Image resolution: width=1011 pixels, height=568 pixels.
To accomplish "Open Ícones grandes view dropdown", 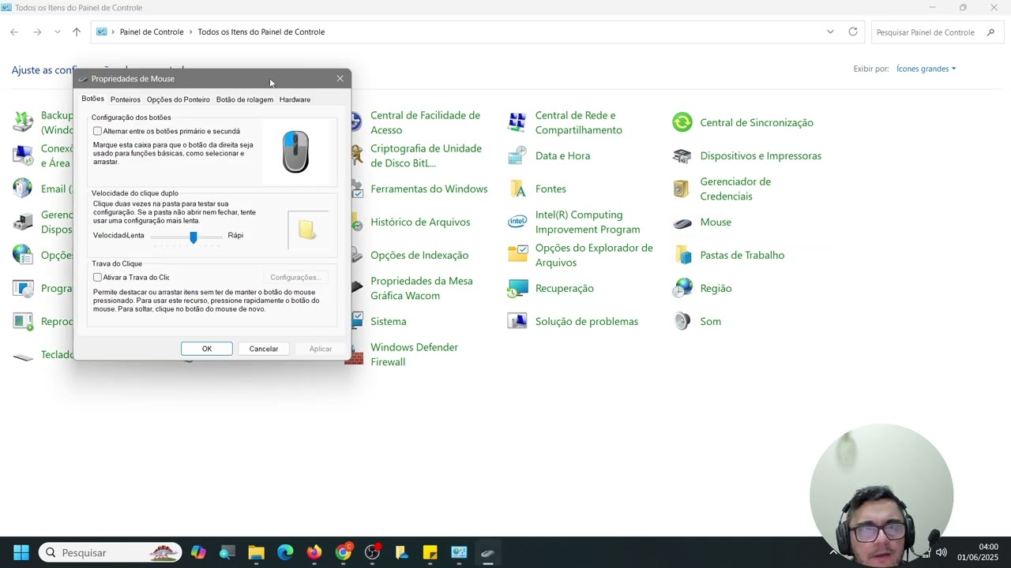I will pyautogui.click(x=926, y=69).
